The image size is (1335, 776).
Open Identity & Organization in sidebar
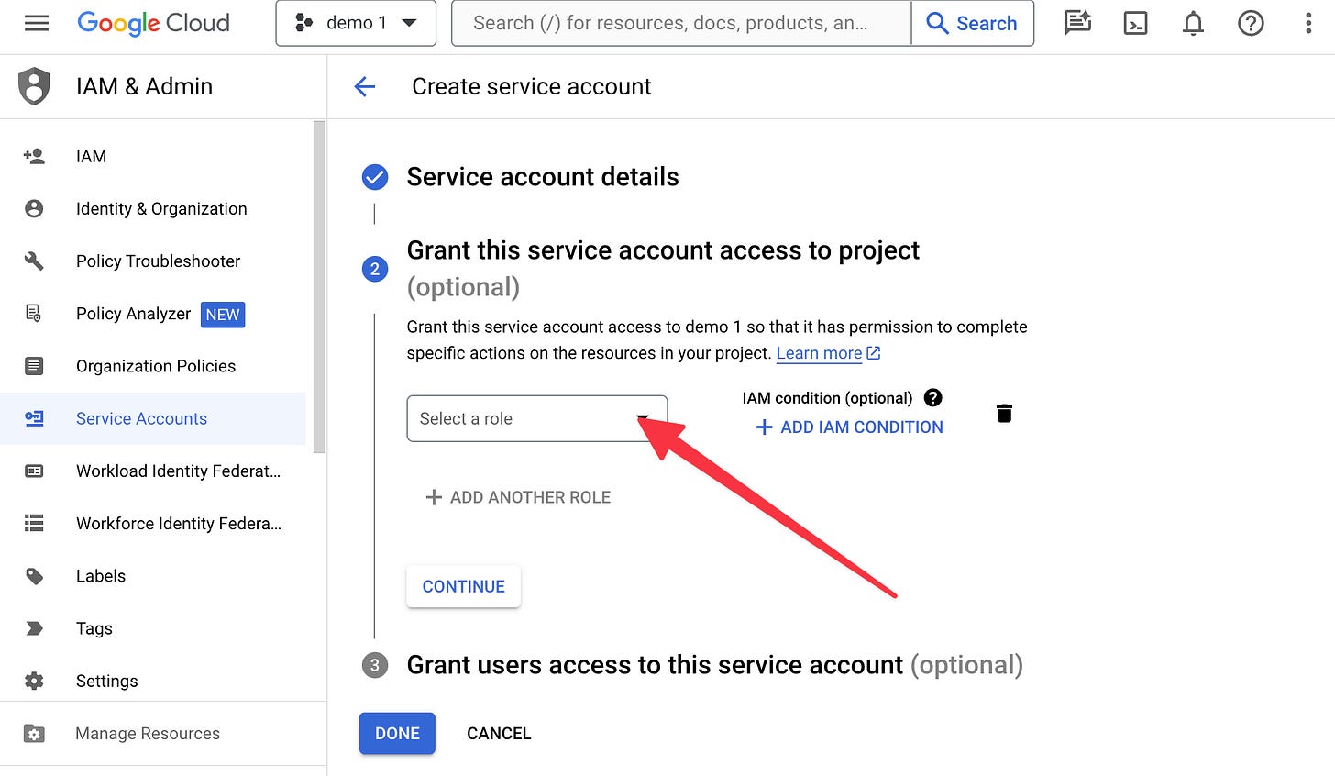pyautogui.click(x=153, y=208)
